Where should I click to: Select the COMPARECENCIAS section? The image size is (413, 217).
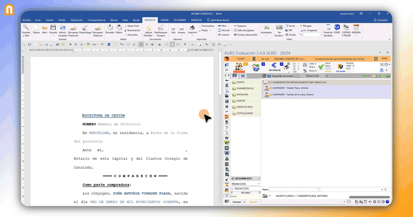click(245, 88)
